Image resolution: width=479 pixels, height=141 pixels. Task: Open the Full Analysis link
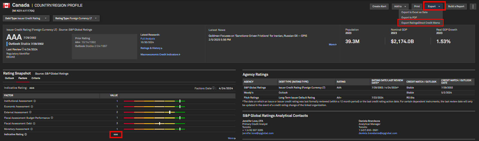148,39
